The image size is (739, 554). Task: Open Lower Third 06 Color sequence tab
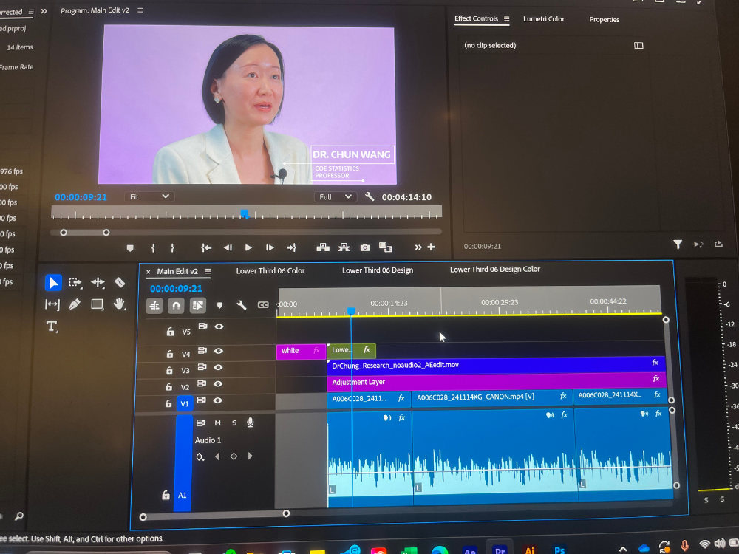coord(270,271)
